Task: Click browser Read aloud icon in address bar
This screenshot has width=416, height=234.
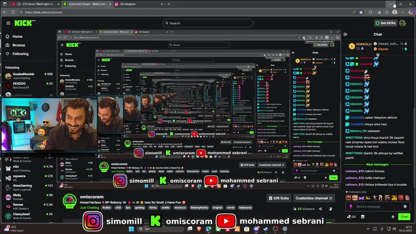Action: tap(354, 12)
